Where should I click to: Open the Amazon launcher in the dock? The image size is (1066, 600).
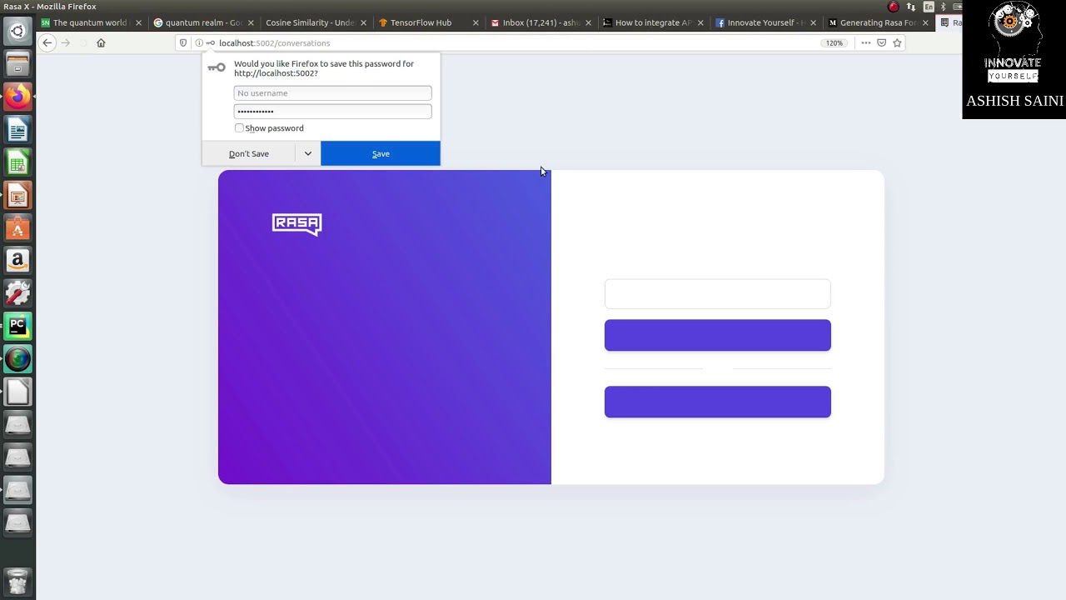click(17, 261)
